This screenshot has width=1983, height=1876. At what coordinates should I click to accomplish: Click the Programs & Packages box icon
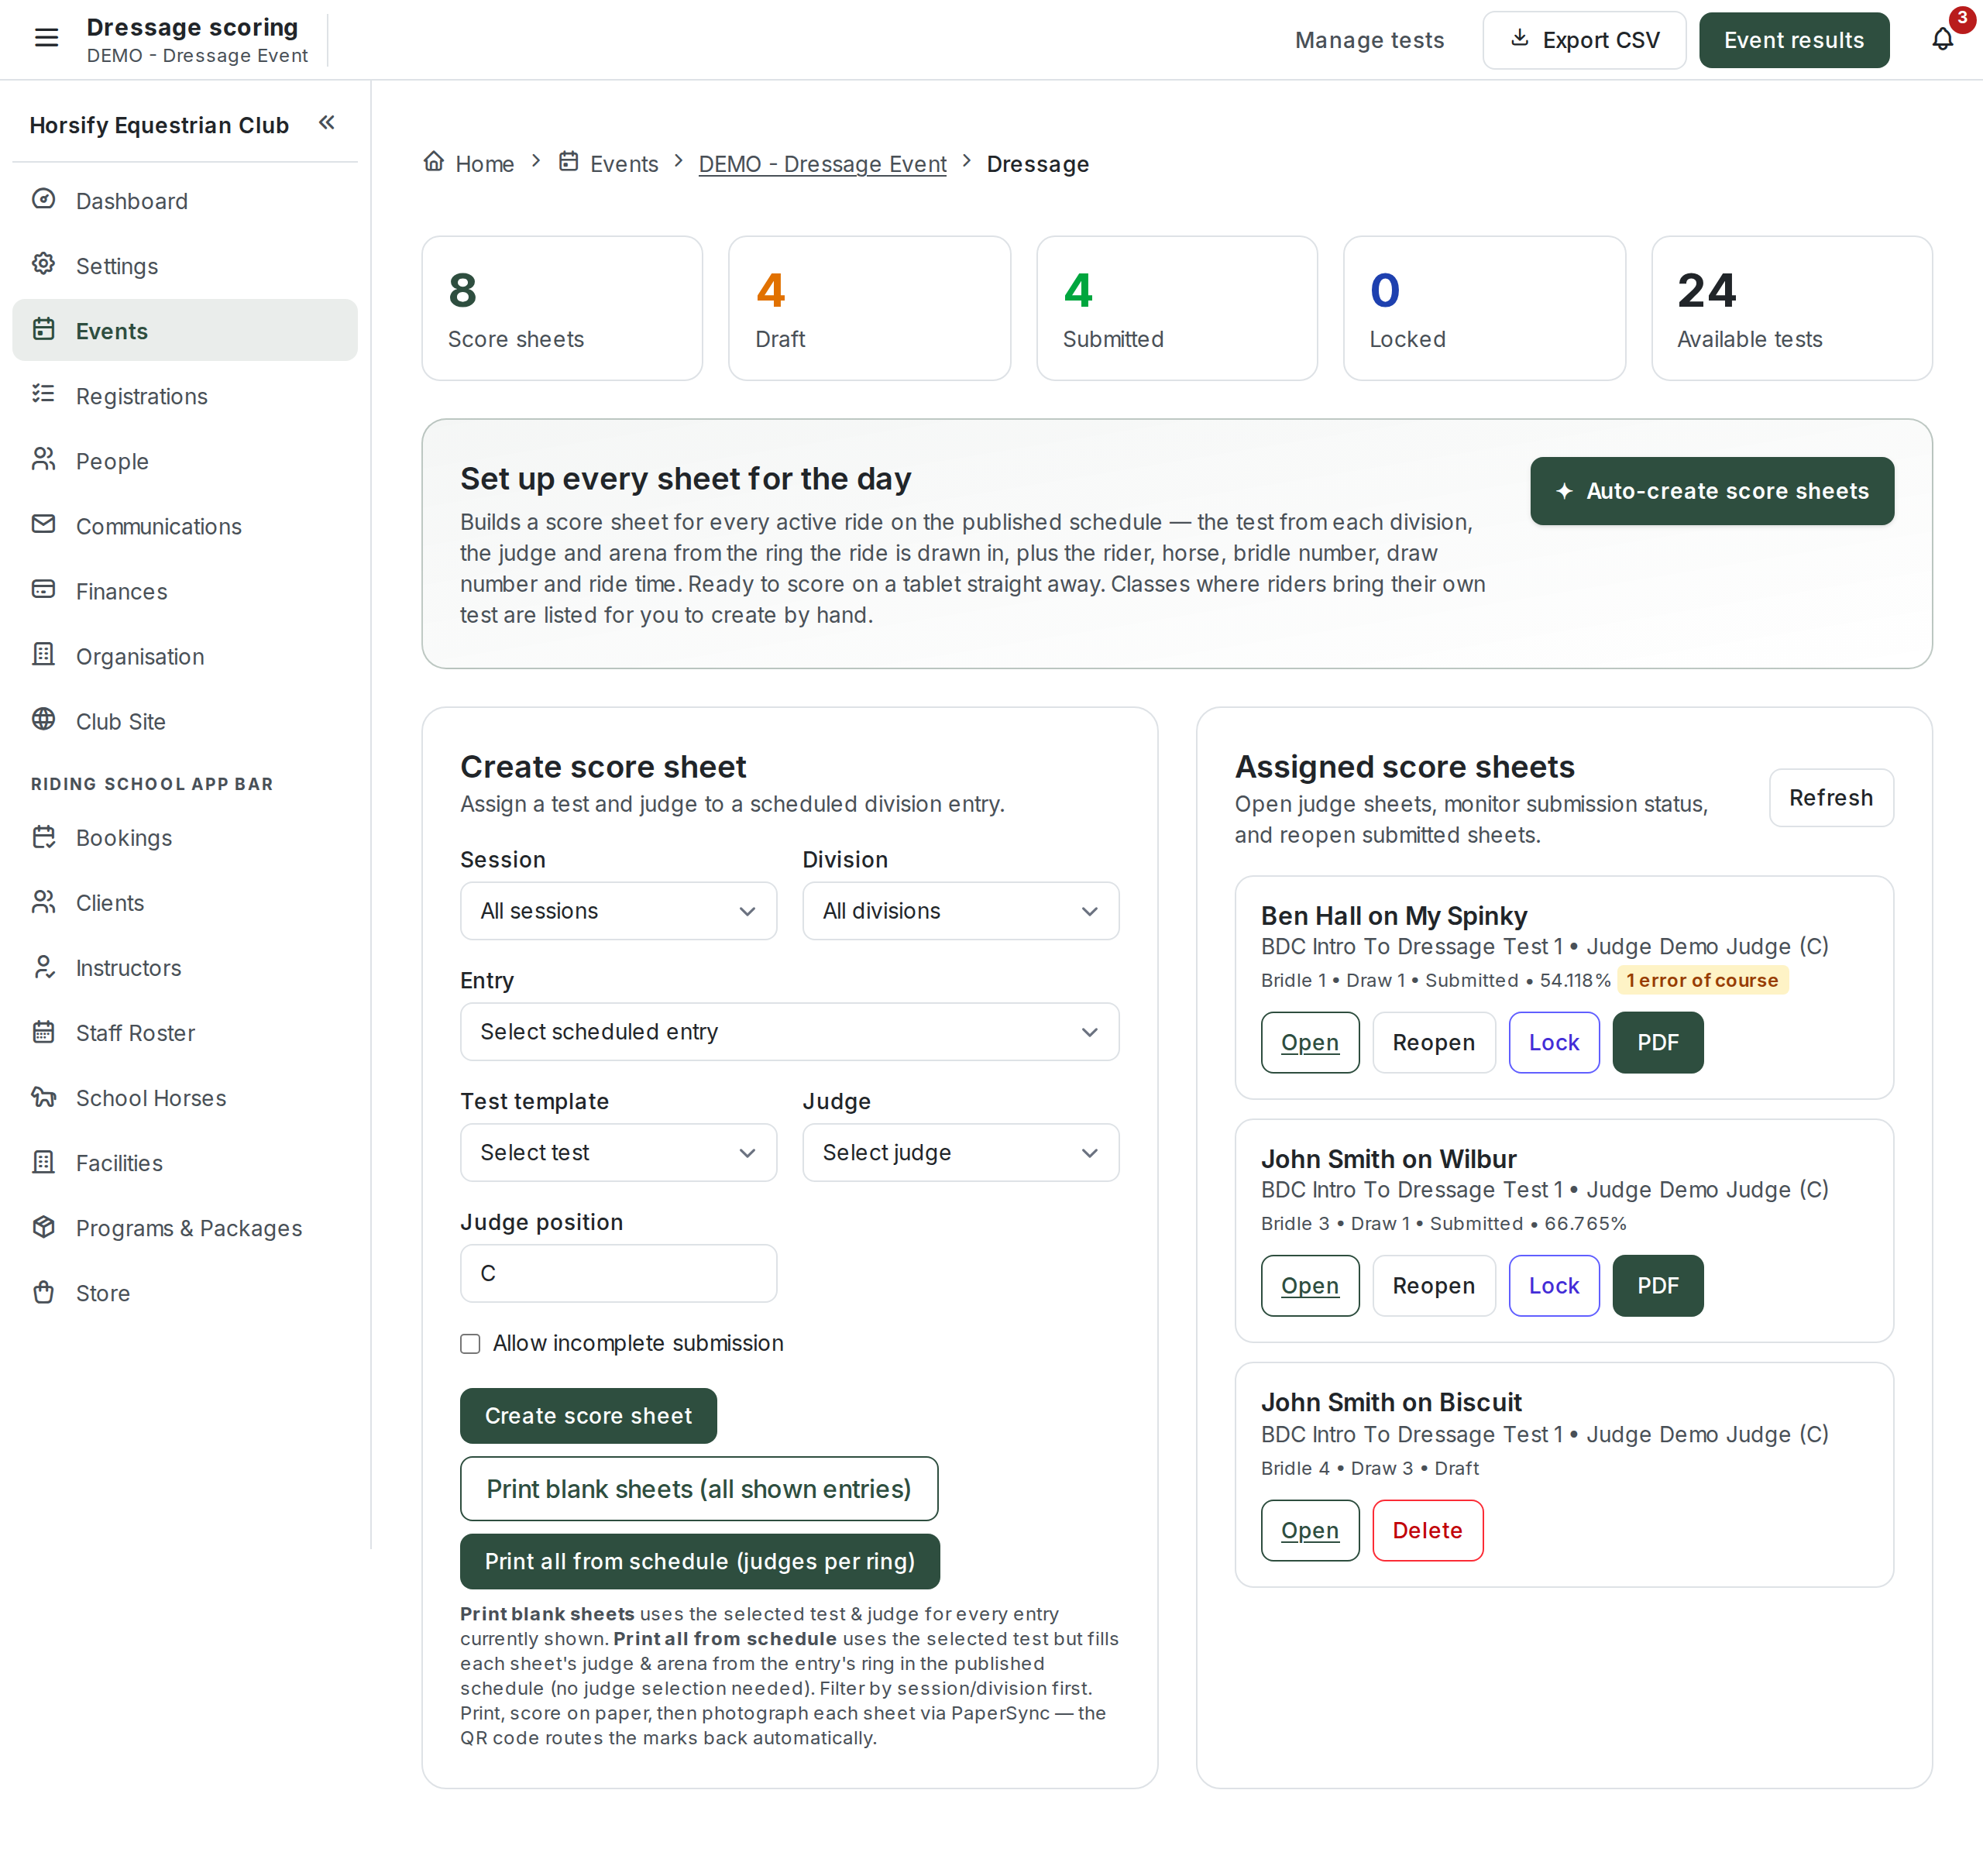coord(43,1227)
